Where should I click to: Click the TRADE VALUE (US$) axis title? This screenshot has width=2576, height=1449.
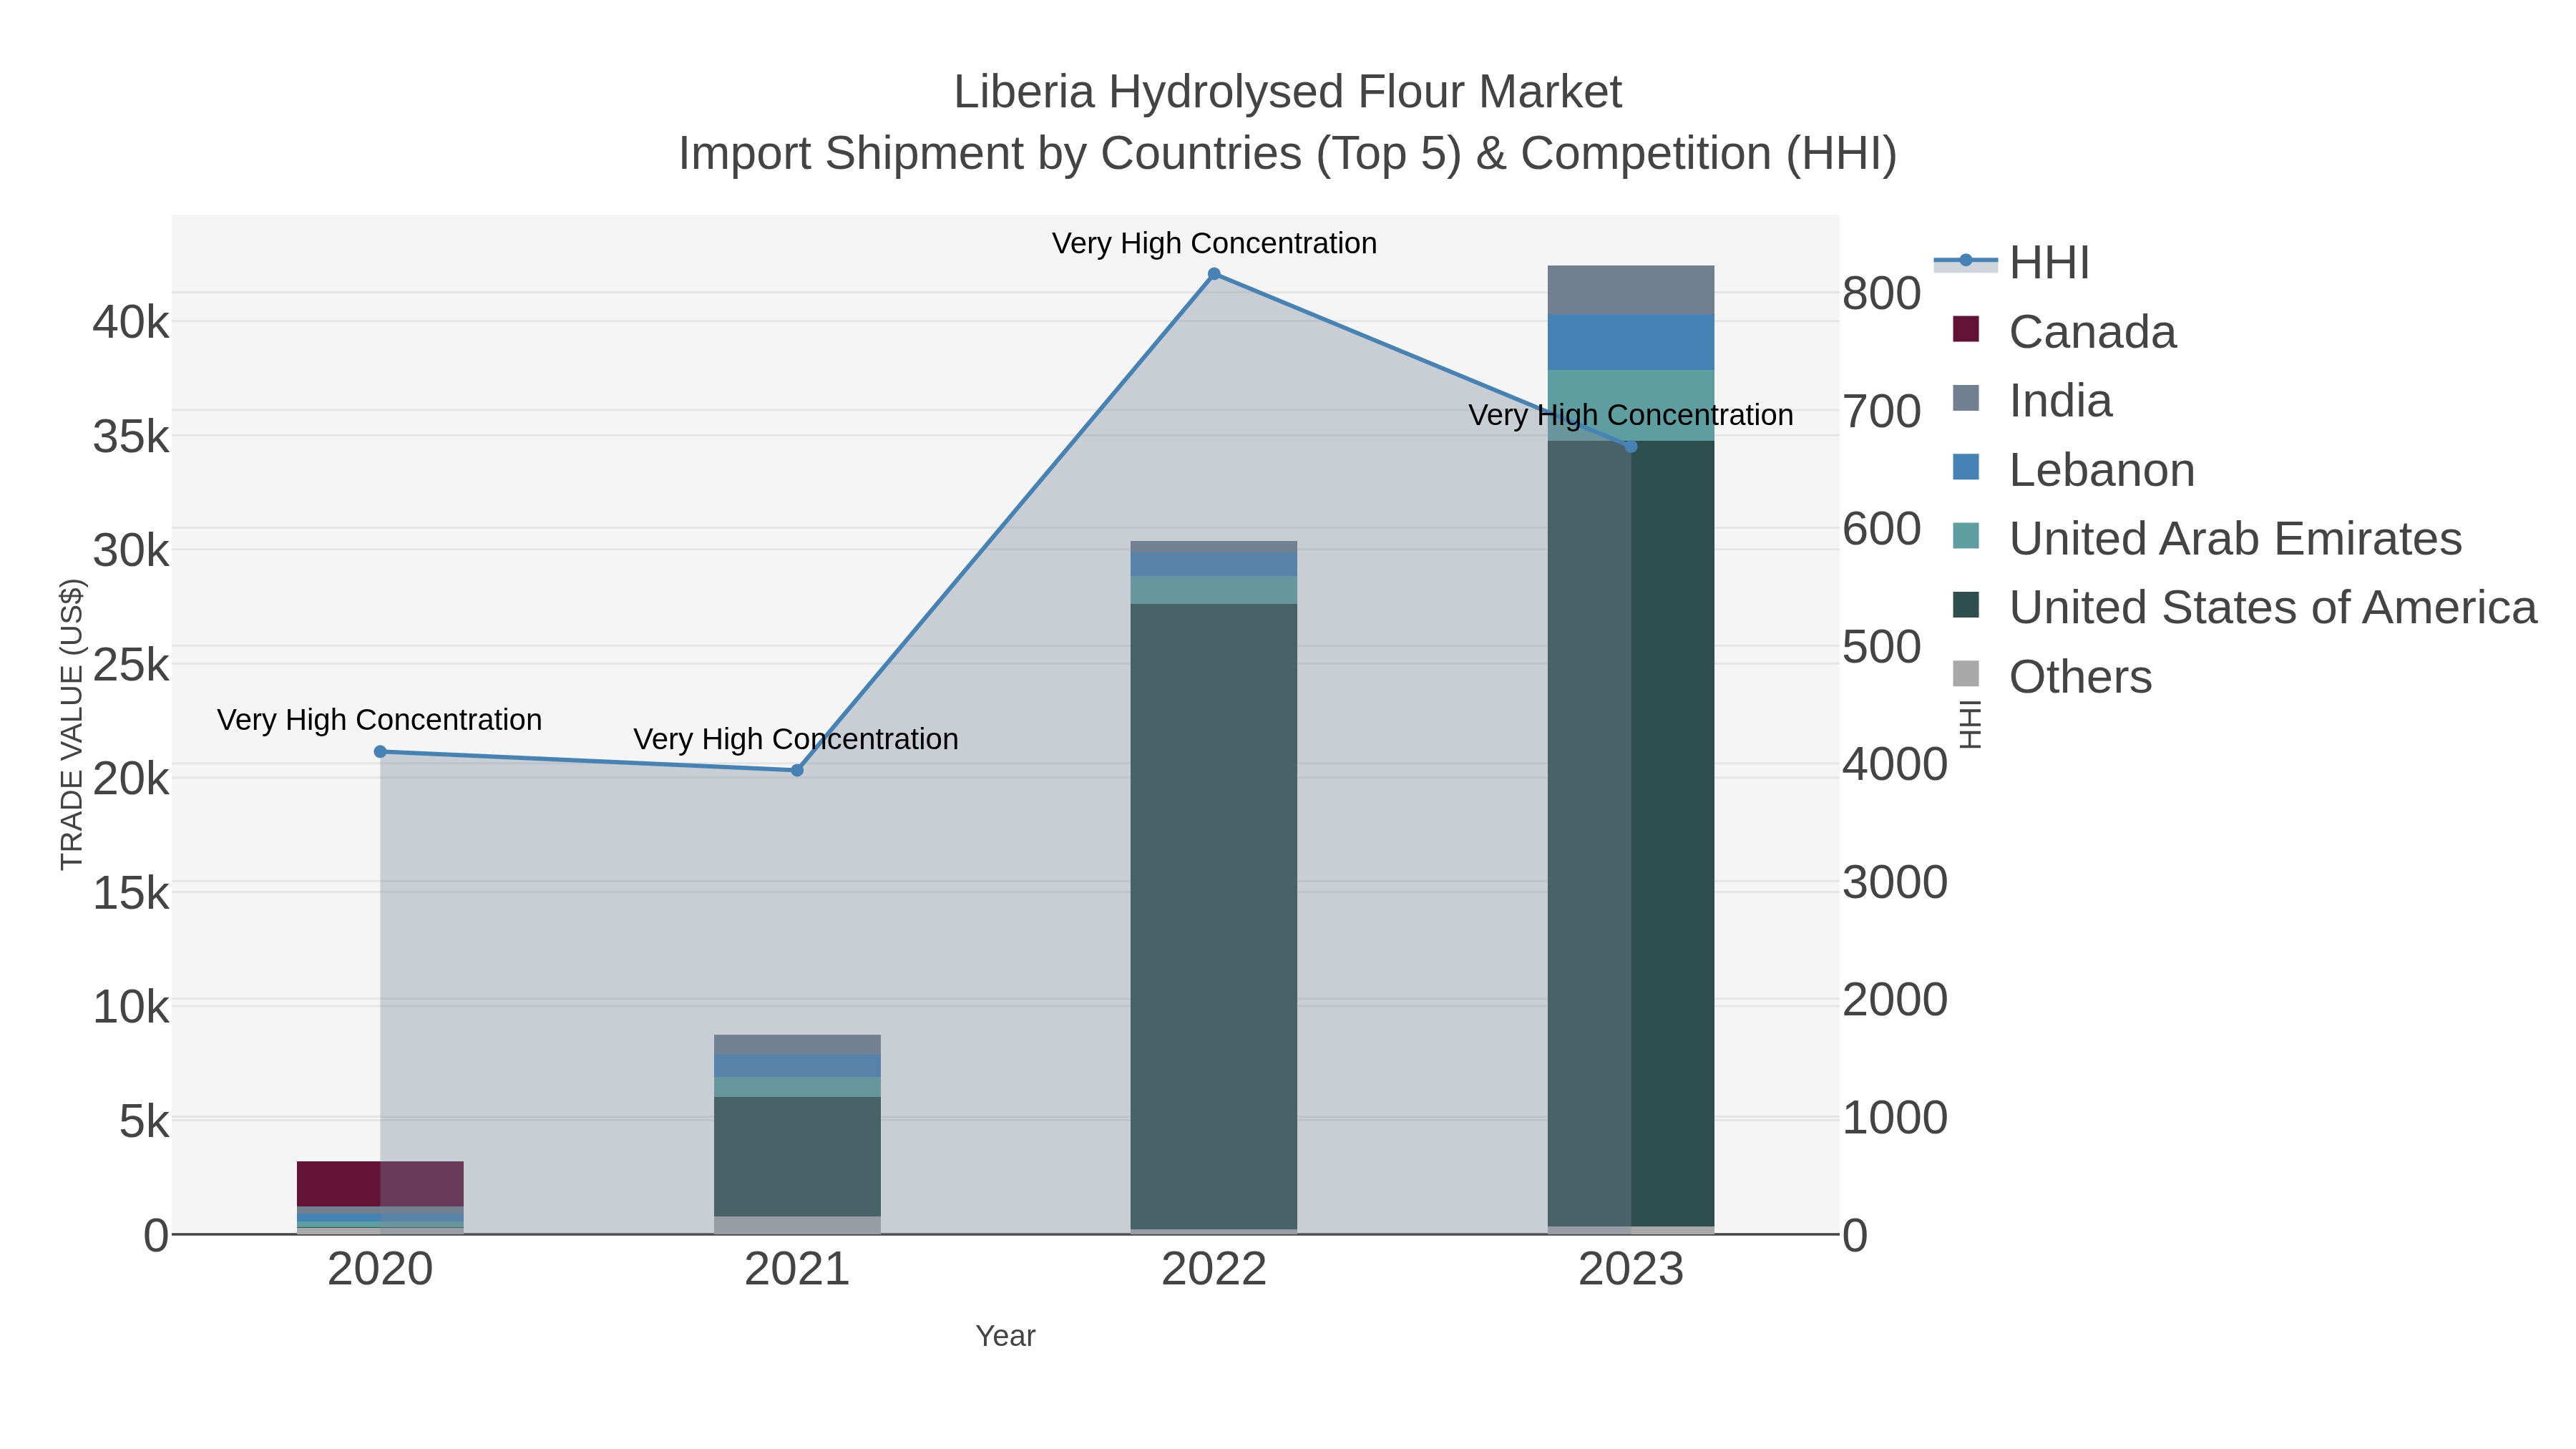72,724
